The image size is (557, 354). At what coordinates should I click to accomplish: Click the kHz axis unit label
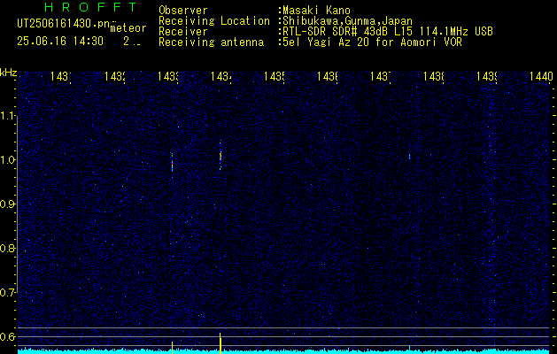[x=8, y=73]
